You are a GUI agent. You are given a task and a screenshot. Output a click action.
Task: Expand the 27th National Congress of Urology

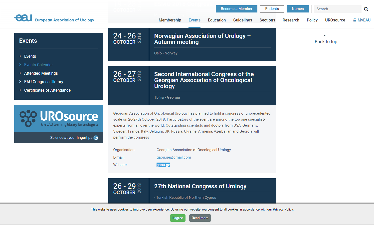[x=200, y=186]
